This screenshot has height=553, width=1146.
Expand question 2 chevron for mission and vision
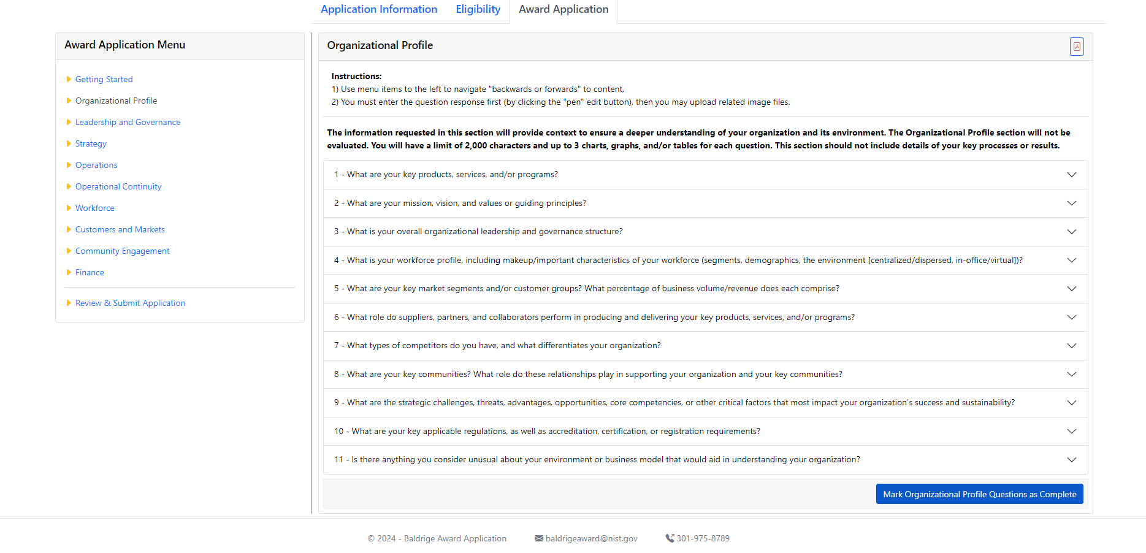(x=1071, y=204)
